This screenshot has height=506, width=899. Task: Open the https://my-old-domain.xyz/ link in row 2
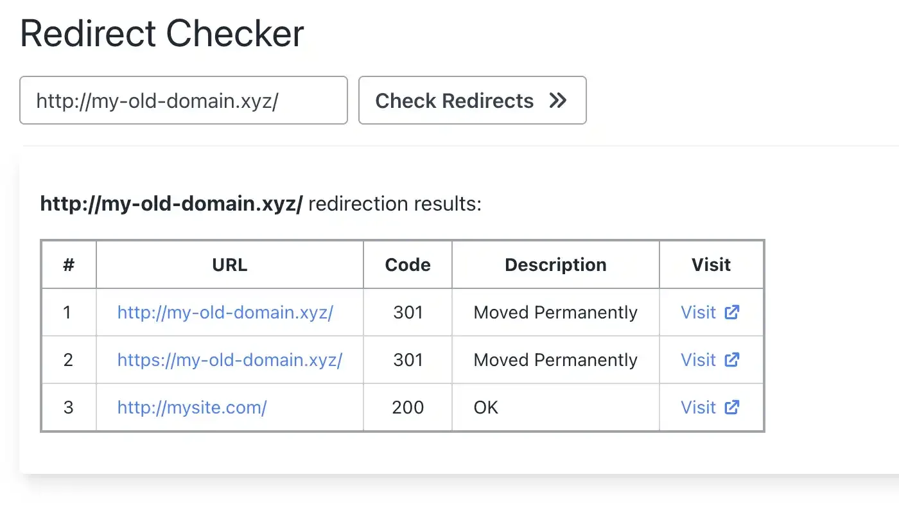point(230,360)
